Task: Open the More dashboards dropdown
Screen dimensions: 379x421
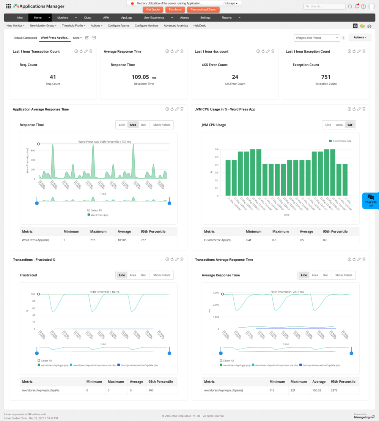Action: pyautogui.click(x=77, y=38)
